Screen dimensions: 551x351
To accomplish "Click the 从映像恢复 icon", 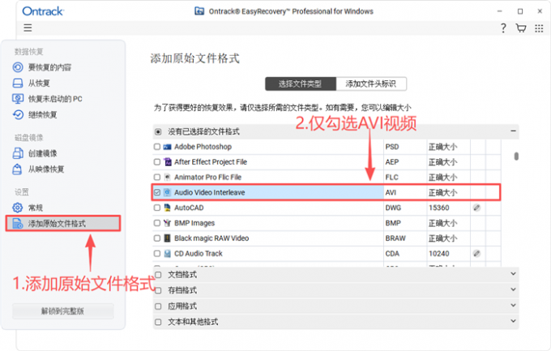I will 17,169.
